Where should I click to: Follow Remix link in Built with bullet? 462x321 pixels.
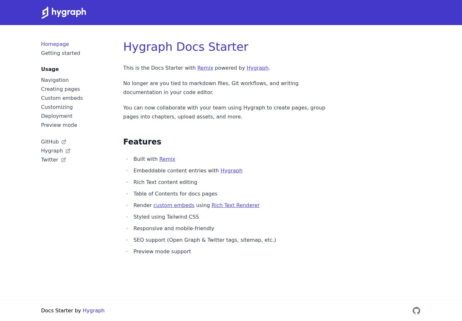pyautogui.click(x=167, y=159)
